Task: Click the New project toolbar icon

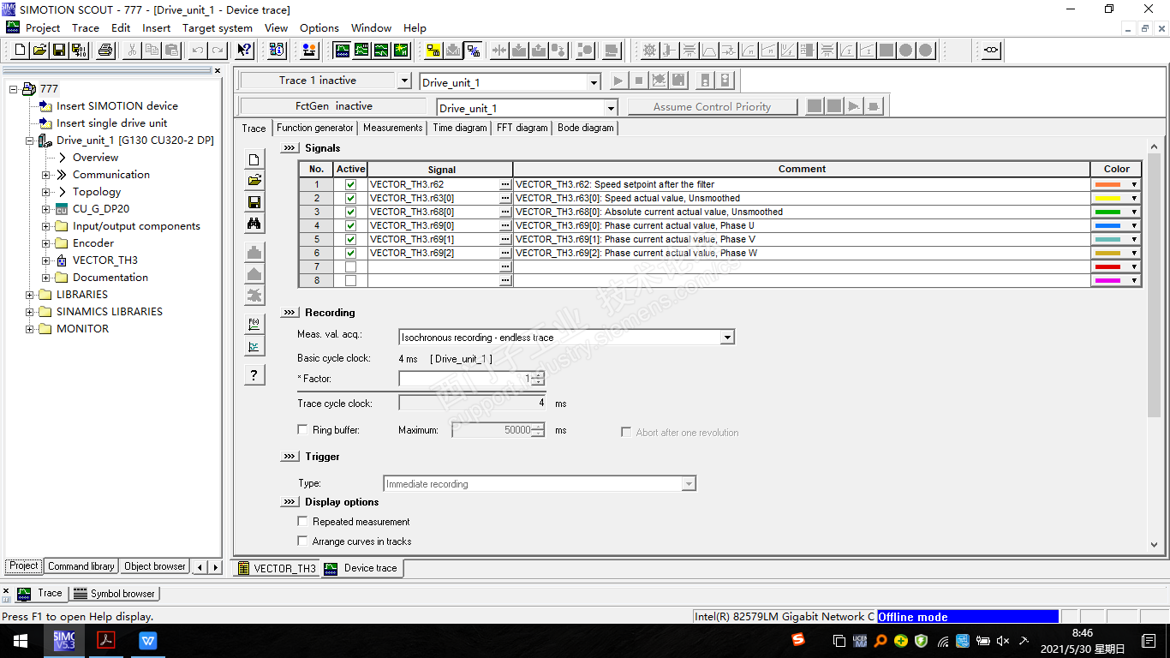Action: [21, 51]
